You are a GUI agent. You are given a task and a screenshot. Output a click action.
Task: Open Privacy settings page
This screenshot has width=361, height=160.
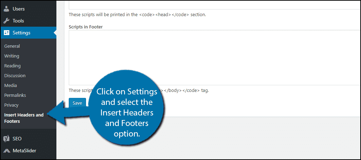11,105
